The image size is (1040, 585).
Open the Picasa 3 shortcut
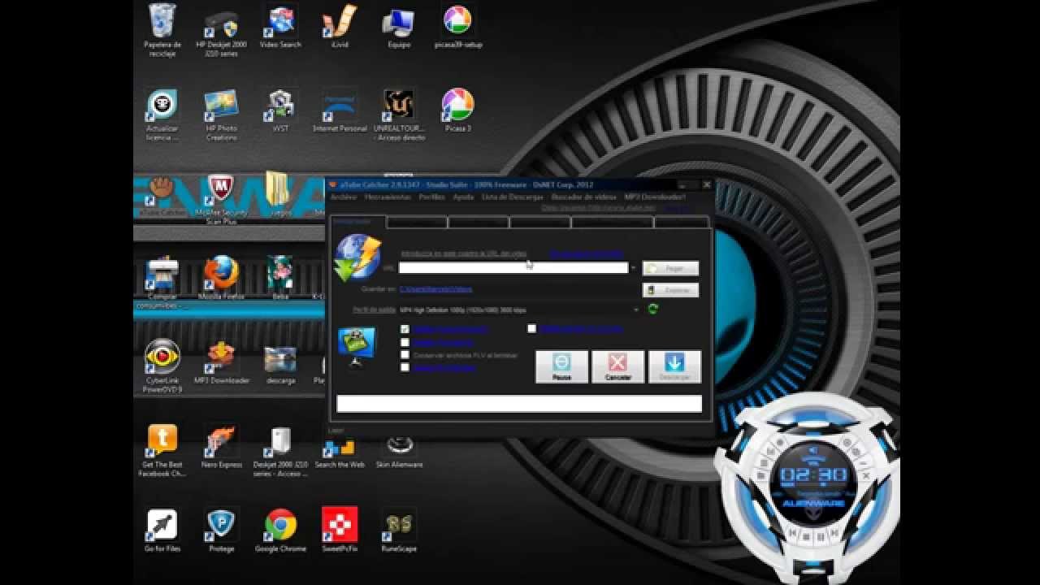coord(458,110)
